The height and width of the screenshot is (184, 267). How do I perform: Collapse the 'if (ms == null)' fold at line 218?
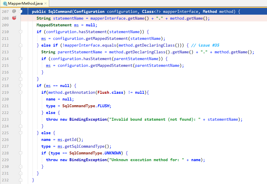pyautogui.click(x=20, y=86)
